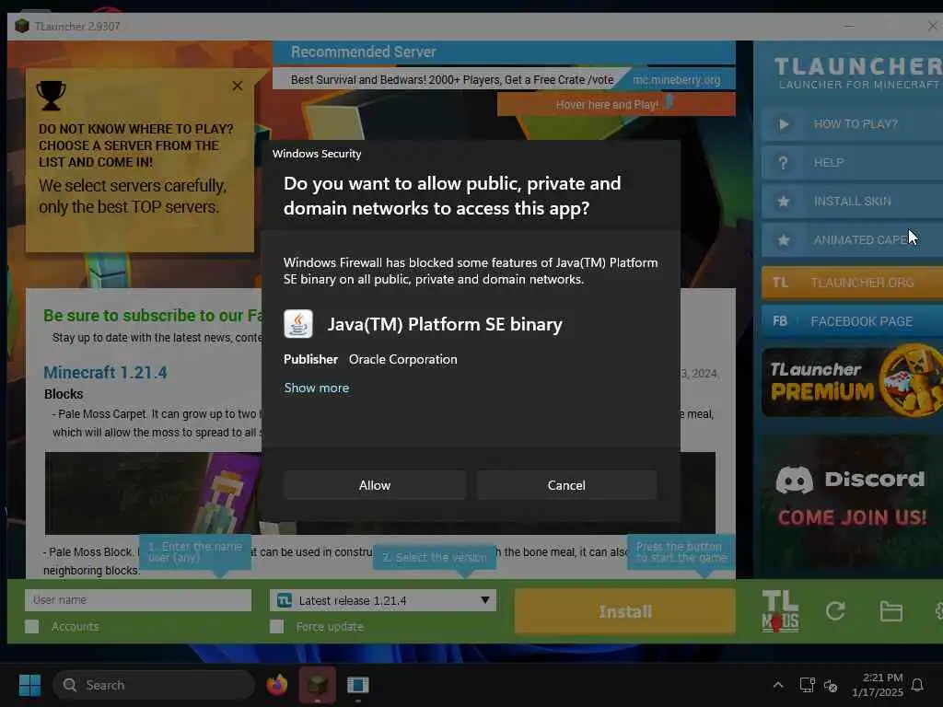Click the Be sure to subscribe heading
The image size is (943, 707).
coord(152,316)
